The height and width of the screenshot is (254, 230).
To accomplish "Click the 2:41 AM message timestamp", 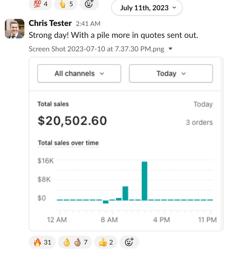I will coord(88,24).
